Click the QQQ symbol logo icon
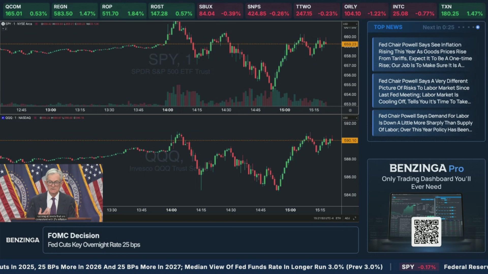Image resolution: width=488 pixels, height=274 pixels. click(x=3, y=118)
